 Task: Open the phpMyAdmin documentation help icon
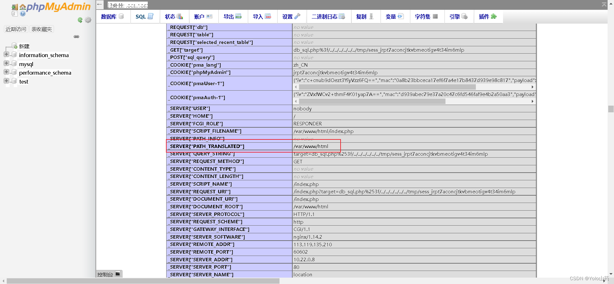[23, 14]
